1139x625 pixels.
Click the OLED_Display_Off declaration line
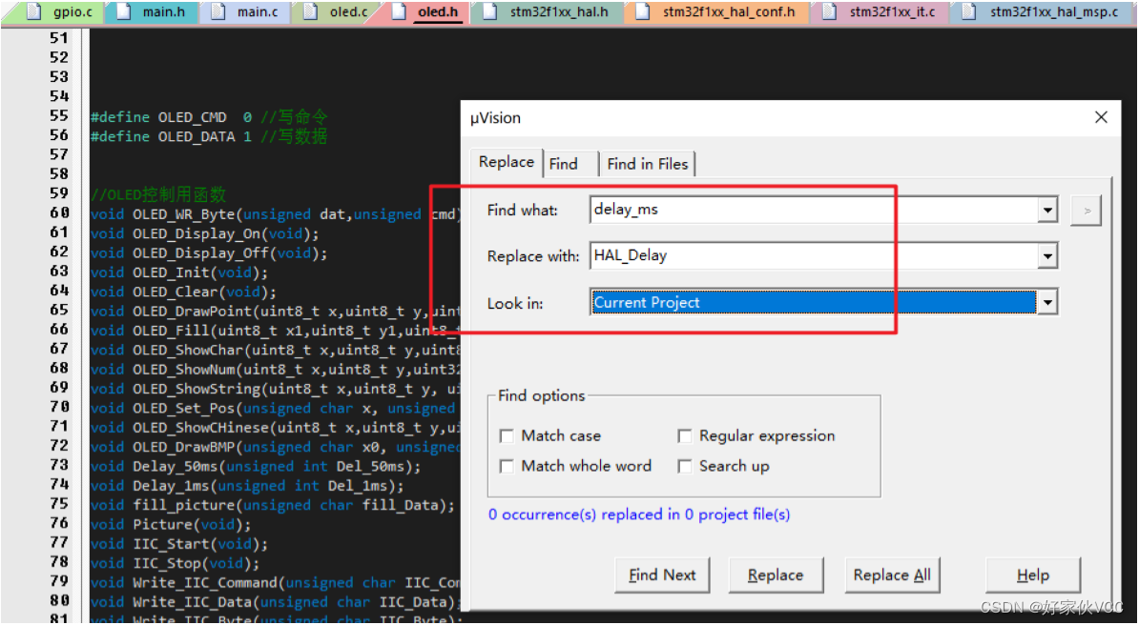click(209, 253)
